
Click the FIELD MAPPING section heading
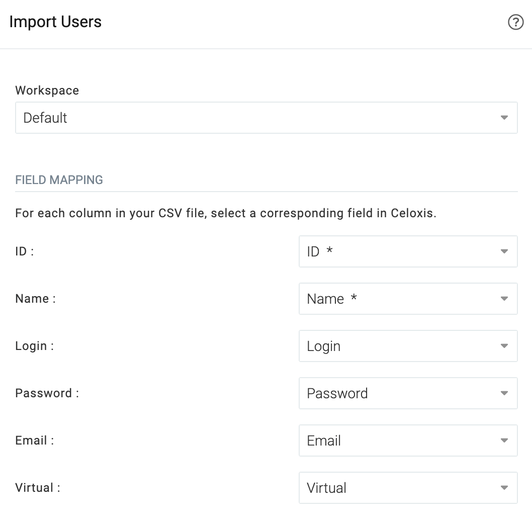(x=59, y=180)
